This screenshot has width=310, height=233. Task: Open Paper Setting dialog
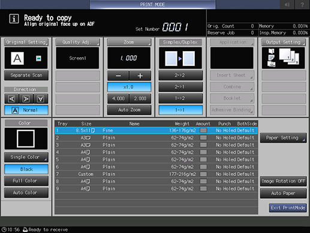click(283, 138)
